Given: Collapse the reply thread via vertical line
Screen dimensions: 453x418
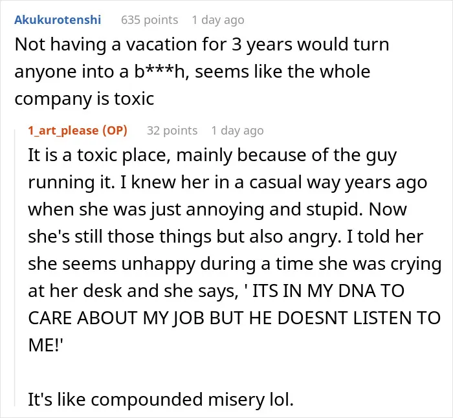Looking at the screenshot, I should pyautogui.click(x=15, y=267).
